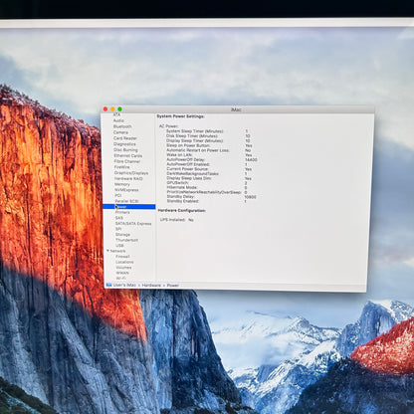Viewport: 414px width, 414px height.
Task: Select PCI in the hardware list
Action: pyautogui.click(x=118, y=195)
